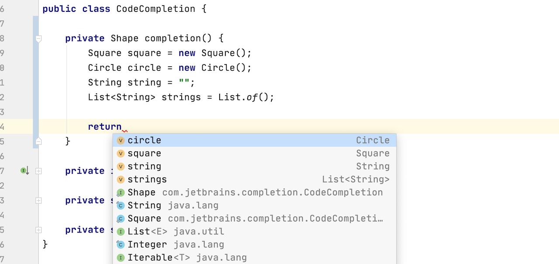
Task: Click the interface icon beside Iterable<T>
Action: coord(121,258)
